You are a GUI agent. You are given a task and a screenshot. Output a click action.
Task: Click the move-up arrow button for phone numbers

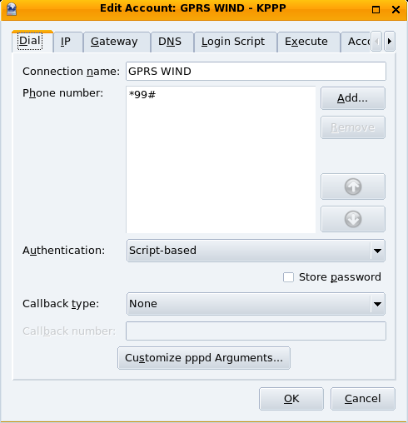tap(353, 187)
